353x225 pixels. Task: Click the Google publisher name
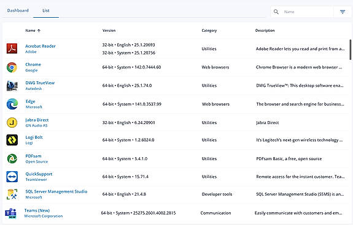coord(31,70)
